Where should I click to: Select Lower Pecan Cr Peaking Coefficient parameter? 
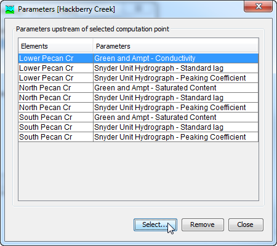[175, 78]
